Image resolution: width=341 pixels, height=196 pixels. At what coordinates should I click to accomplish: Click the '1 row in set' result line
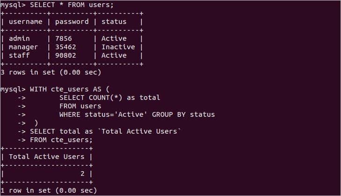(48, 190)
